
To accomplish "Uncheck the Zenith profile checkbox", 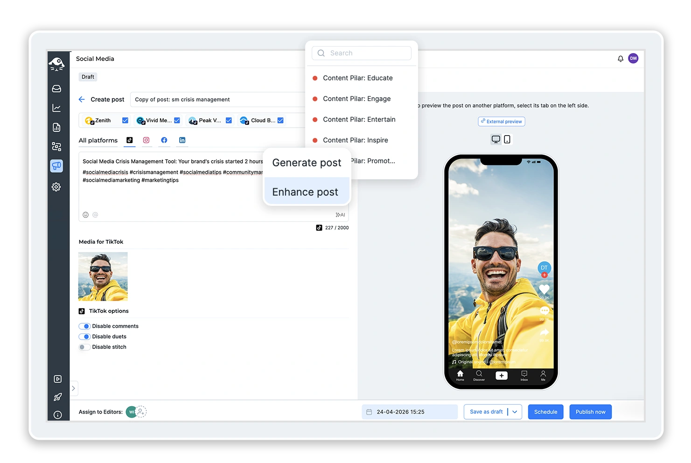I will tap(125, 120).
